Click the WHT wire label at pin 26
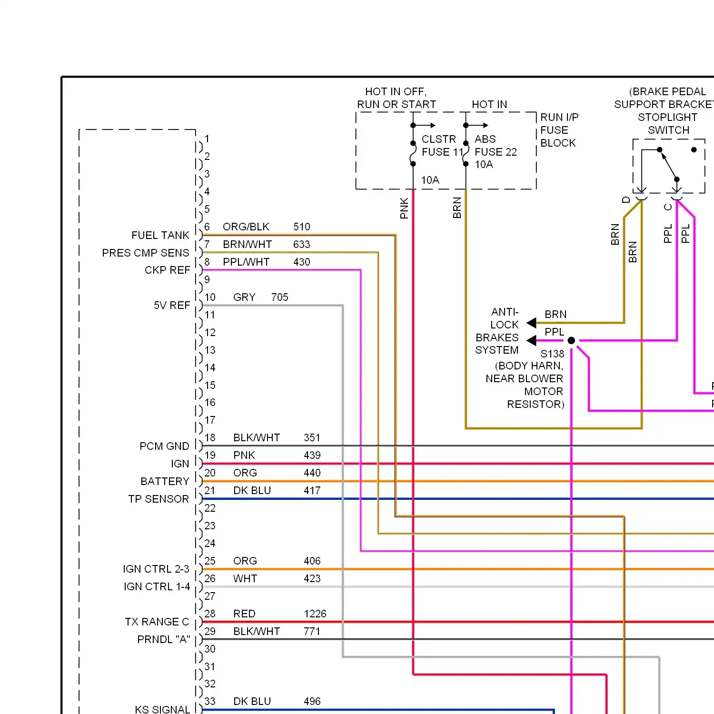The width and height of the screenshot is (714, 714). (x=245, y=578)
